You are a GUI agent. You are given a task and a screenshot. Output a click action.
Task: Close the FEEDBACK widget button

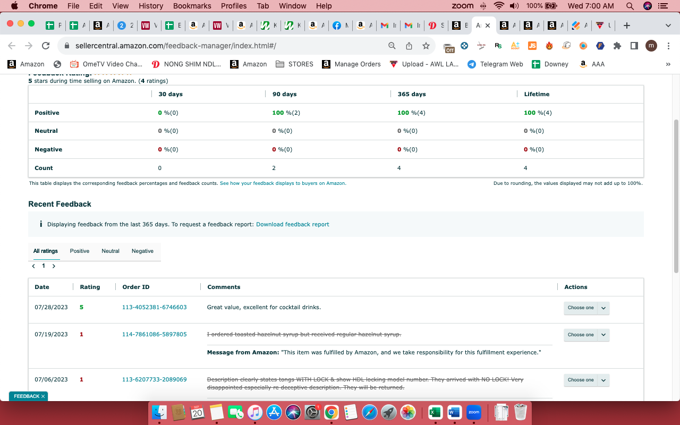pos(43,396)
